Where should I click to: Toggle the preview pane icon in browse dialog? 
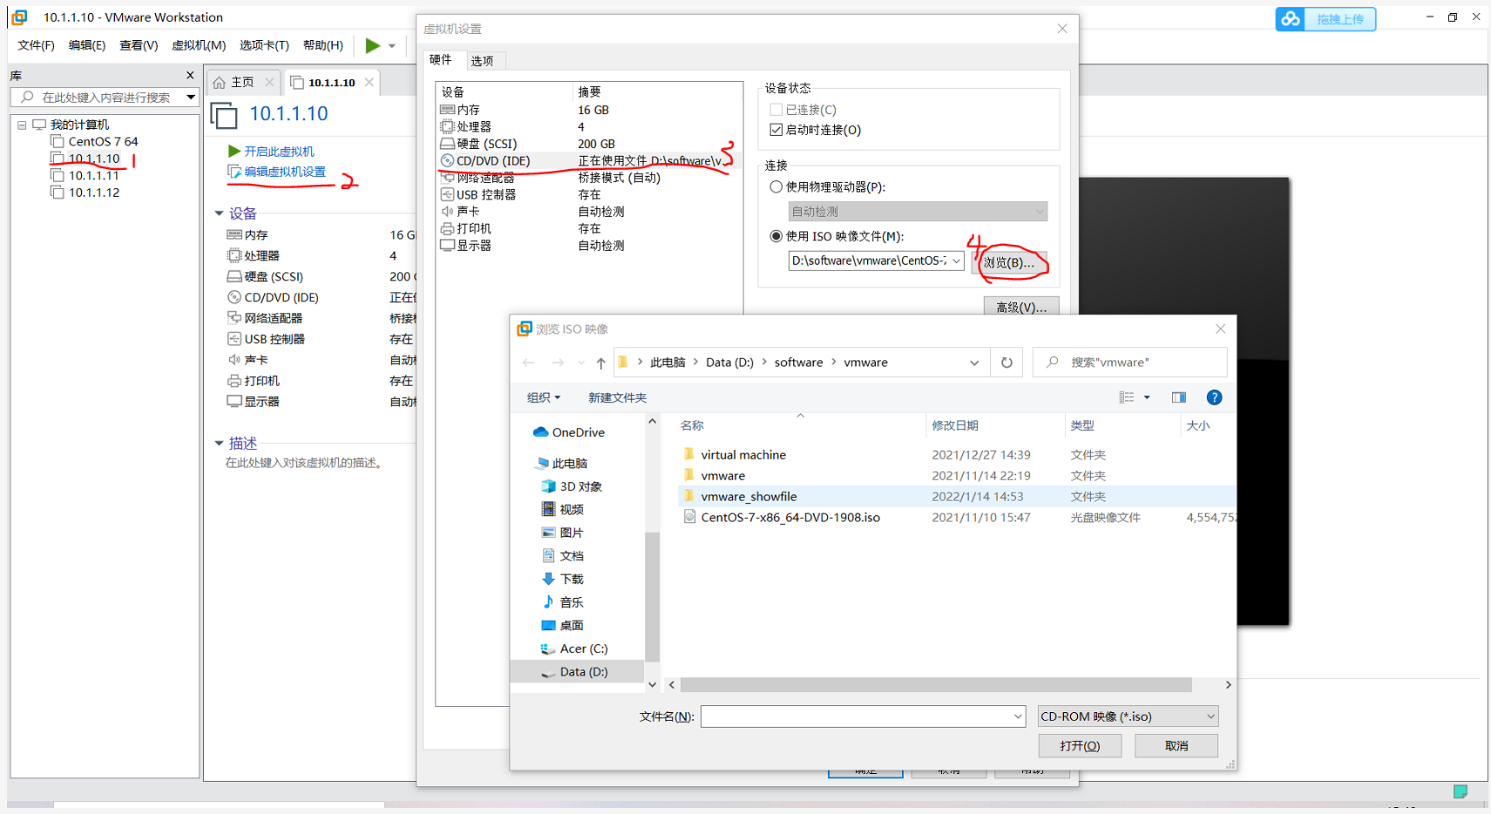pyautogui.click(x=1179, y=397)
